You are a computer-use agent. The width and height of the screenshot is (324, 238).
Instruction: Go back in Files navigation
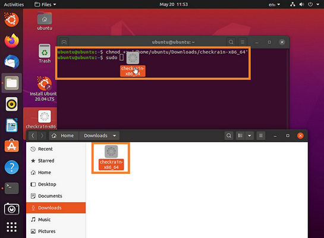tap(33, 136)
